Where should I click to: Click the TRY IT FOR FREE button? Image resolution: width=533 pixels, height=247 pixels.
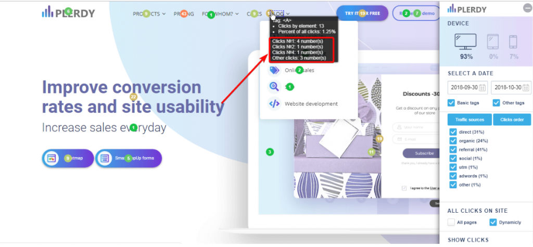pyautogui.click(x=362, y=13)
